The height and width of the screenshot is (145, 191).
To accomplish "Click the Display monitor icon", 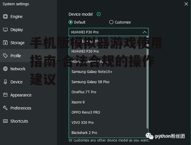I will tap(5, 29).
